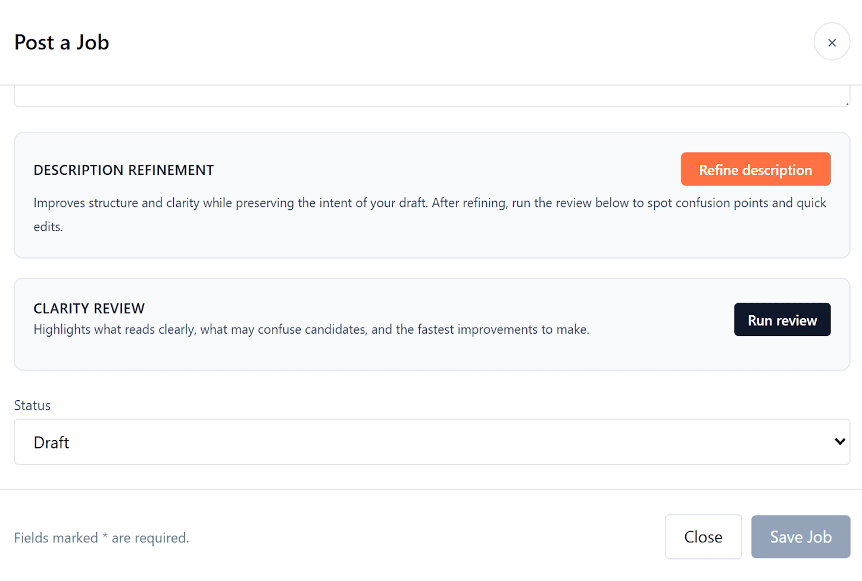
Task: Grab the text area resize handle
Action: click(x=847, y=103)
